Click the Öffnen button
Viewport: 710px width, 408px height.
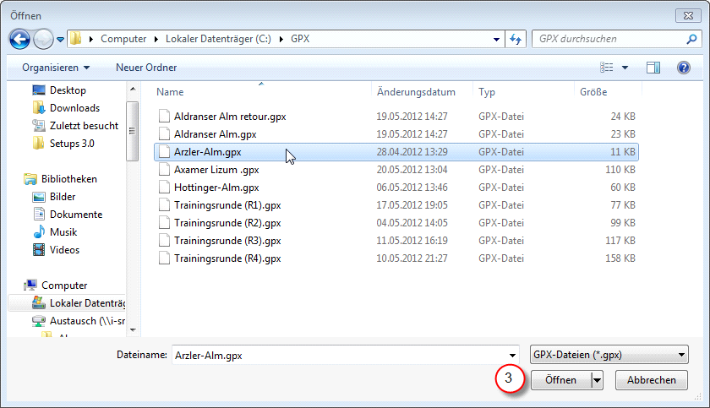tap(560, 380)
